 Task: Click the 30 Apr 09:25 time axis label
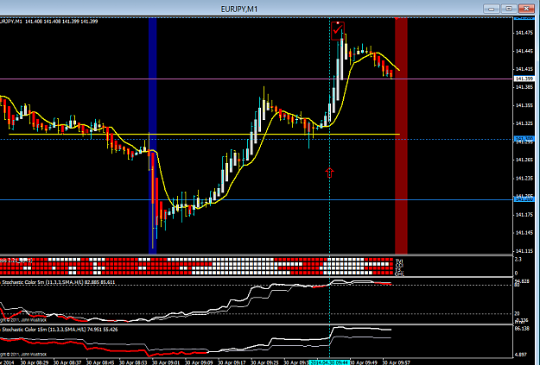tap(265, 362)
